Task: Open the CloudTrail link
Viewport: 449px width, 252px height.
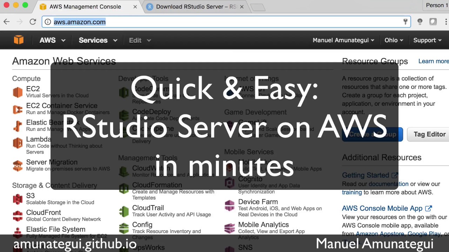Action: click(x=148, y=208)
